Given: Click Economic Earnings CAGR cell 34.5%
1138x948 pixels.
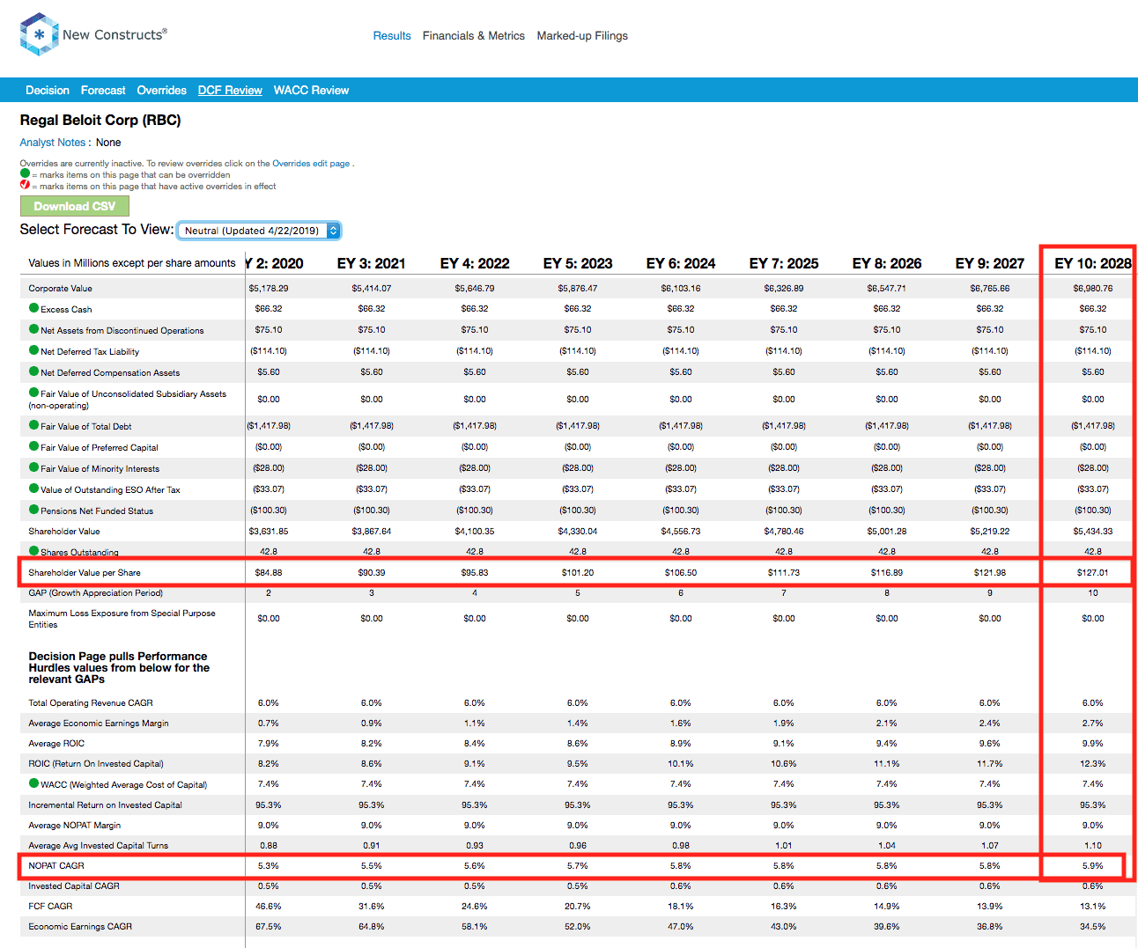Looking at the screenshot, I should tap(1093, 926).
